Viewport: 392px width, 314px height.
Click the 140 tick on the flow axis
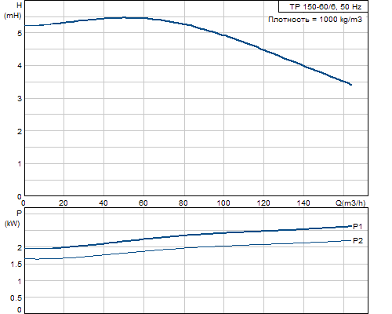pyautogui.click(x=303, y=203)
